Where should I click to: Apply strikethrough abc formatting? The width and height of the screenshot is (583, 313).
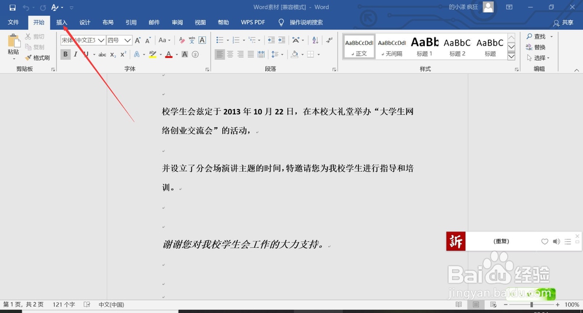pyautogui.click(x=102, y=55)
